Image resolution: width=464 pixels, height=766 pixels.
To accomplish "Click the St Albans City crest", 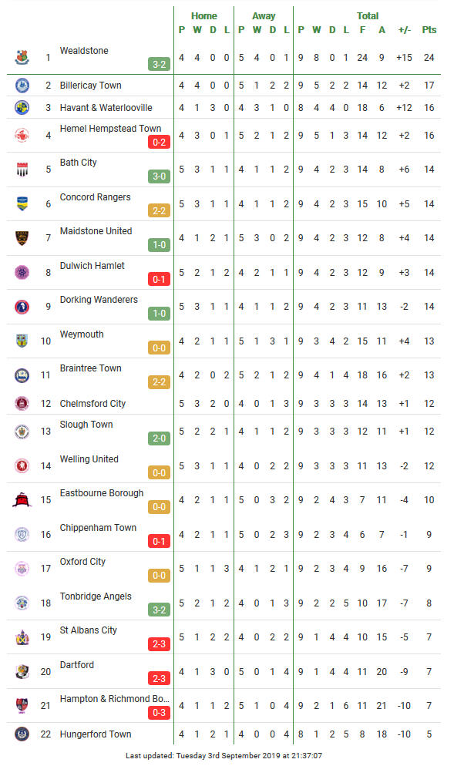I will tap(22, 637).
